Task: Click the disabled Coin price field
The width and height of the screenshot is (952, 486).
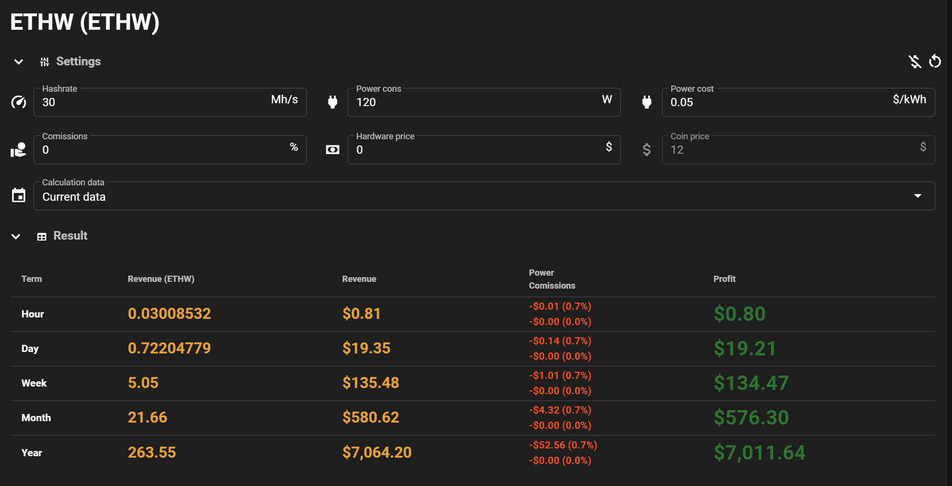Action: (798, 150)
